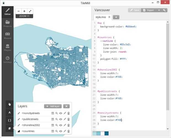Open the Projects sidebar section
Image resolution: width=171 pixels, height=138 pixels.
click(x=7, y=24)
